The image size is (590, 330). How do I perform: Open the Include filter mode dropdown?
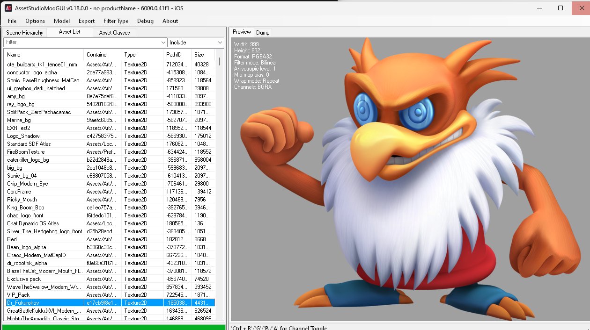click(196, 43)
